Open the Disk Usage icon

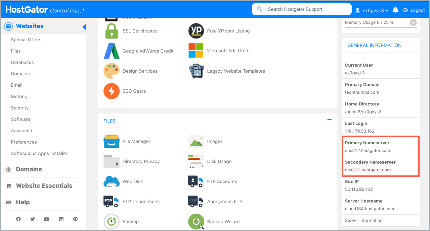[x=196, y=161]
